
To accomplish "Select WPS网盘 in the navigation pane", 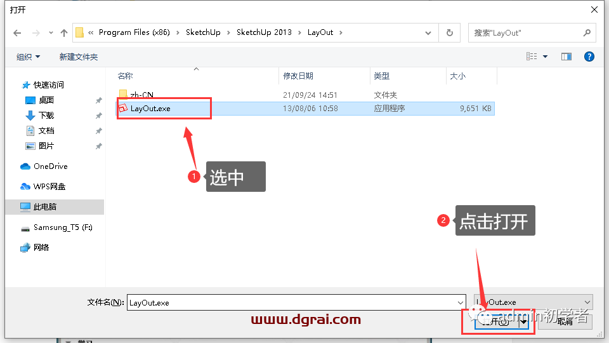I will click(x=49, y=187).
